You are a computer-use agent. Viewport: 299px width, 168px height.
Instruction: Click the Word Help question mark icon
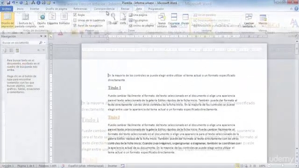click(296, 9)
